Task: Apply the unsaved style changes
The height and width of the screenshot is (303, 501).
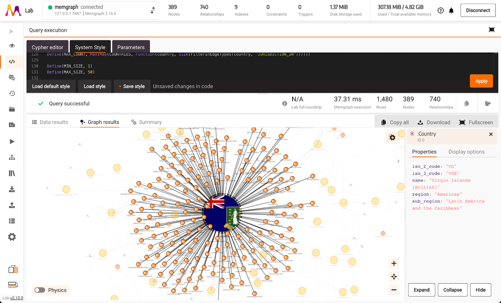Action: pos(481,81)
